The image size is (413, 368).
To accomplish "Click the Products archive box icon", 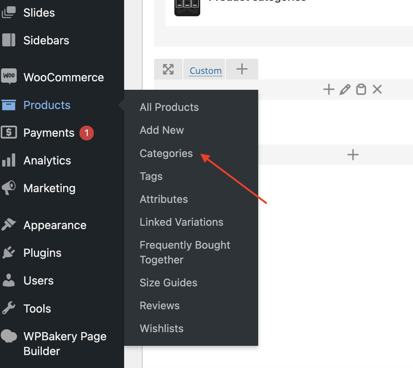I will click(9, 105).
